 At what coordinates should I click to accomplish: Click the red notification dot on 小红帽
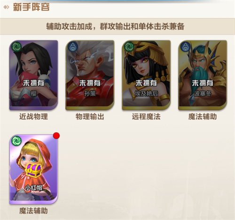click(56, 136)
